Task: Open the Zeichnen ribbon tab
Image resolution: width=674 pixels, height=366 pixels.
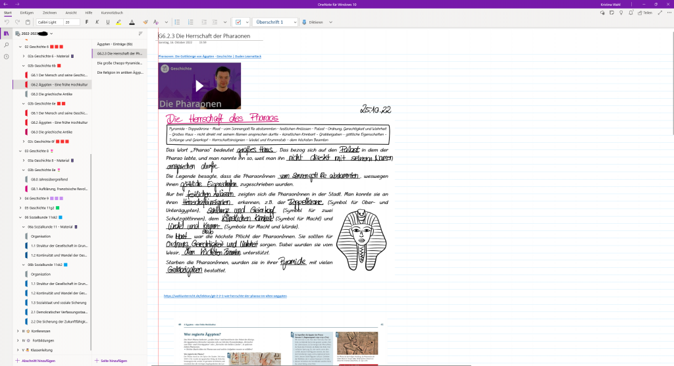Action: coord(49,13)
